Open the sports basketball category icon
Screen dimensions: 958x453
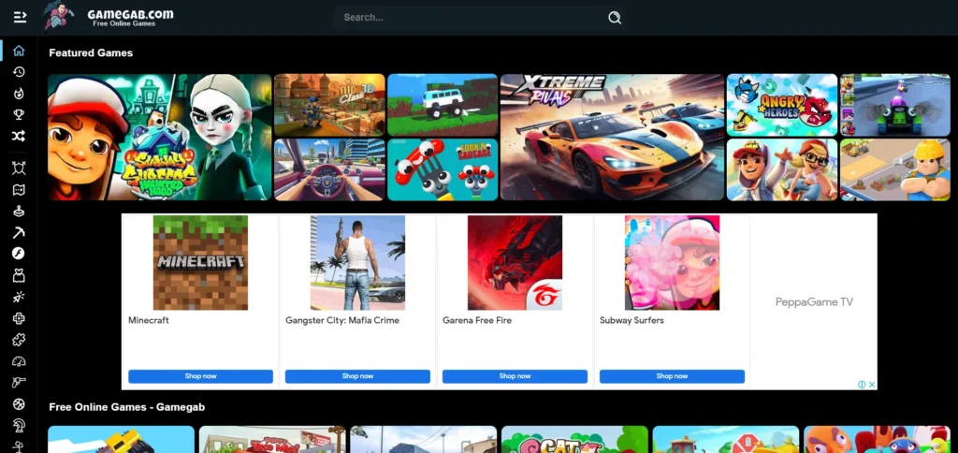coord(19,404)
